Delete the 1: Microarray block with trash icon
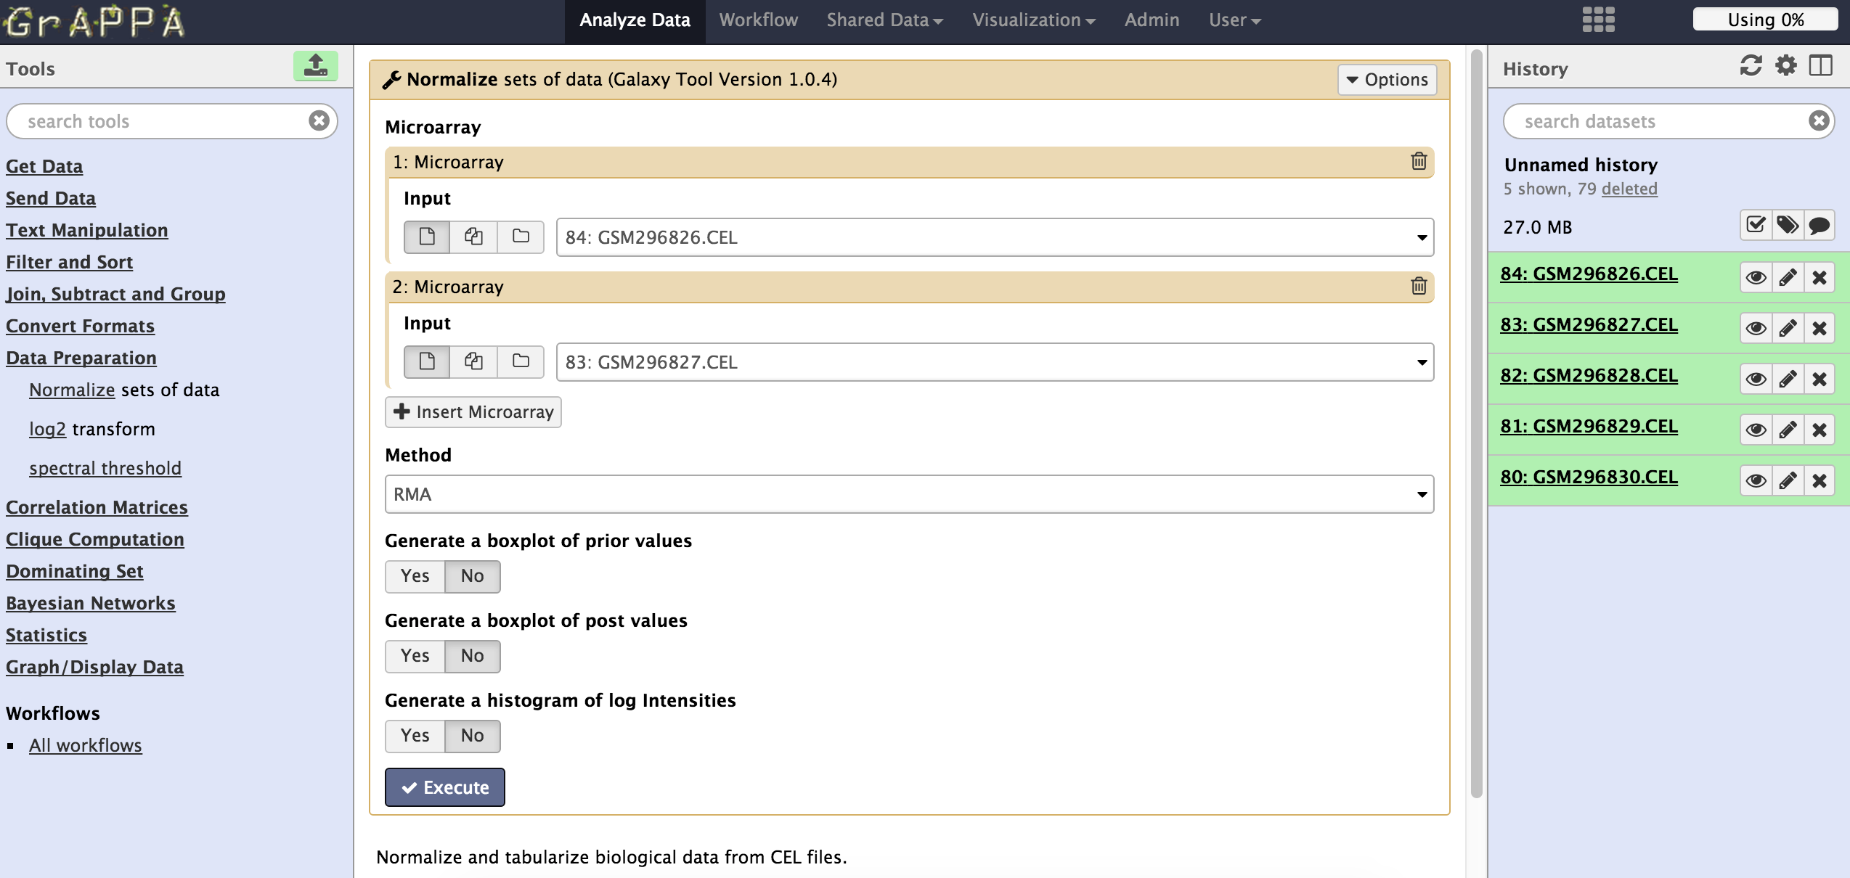The height and width of the screenshot is (878, 1850). point(1418,161)
